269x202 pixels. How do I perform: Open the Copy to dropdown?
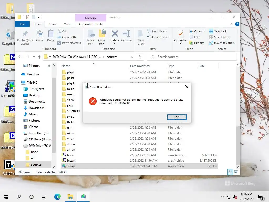click(101, 42)
